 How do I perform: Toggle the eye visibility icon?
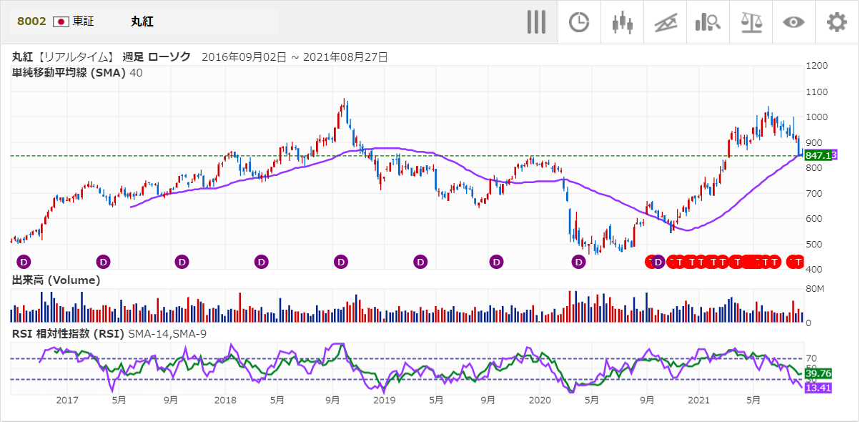[794, 22]
